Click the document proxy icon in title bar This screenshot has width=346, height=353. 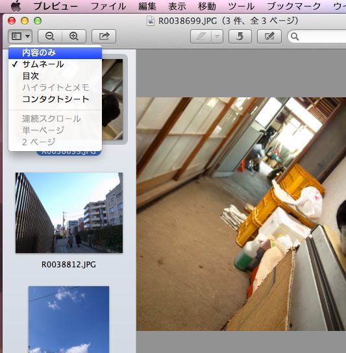coord(151,21)
